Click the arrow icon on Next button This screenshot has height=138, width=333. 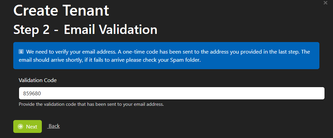[20, 126]
